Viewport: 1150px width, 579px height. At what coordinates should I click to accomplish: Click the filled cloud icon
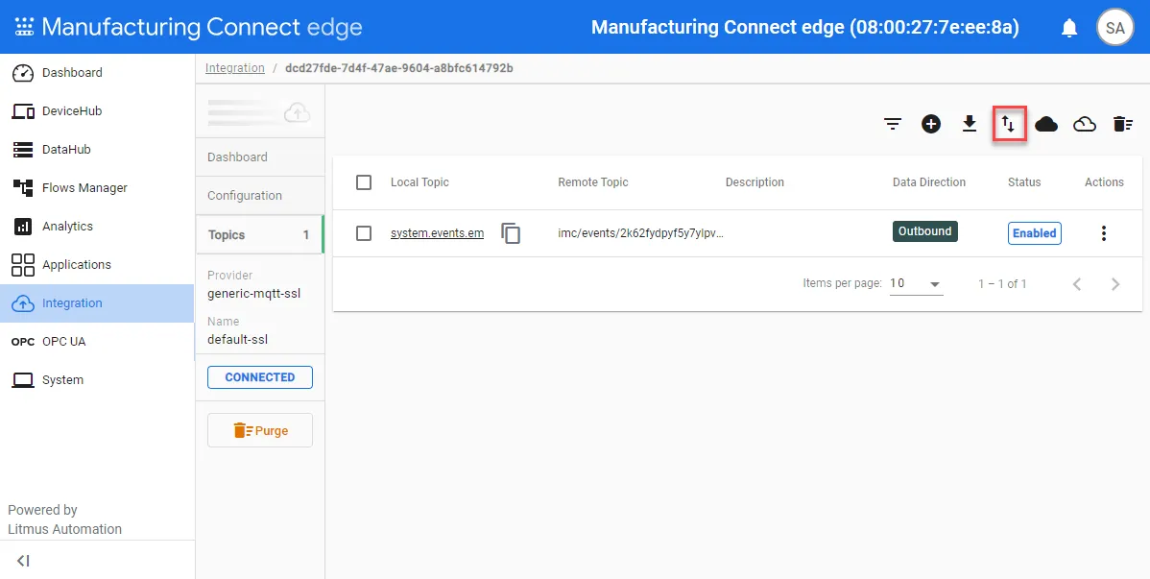pos(1046,124)
